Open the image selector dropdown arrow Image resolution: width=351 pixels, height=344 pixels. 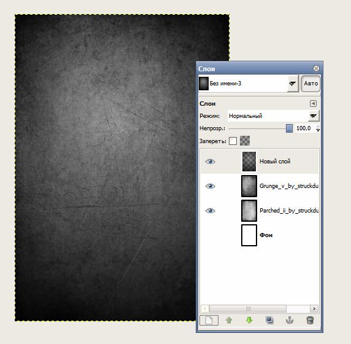pyautogui.click(x=292, y=84)
